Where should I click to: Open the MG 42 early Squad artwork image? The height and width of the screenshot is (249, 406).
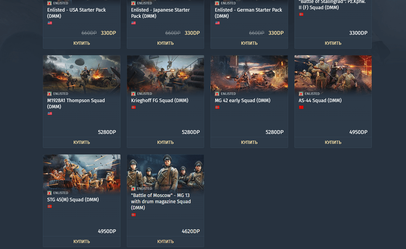tap(249, 73)
